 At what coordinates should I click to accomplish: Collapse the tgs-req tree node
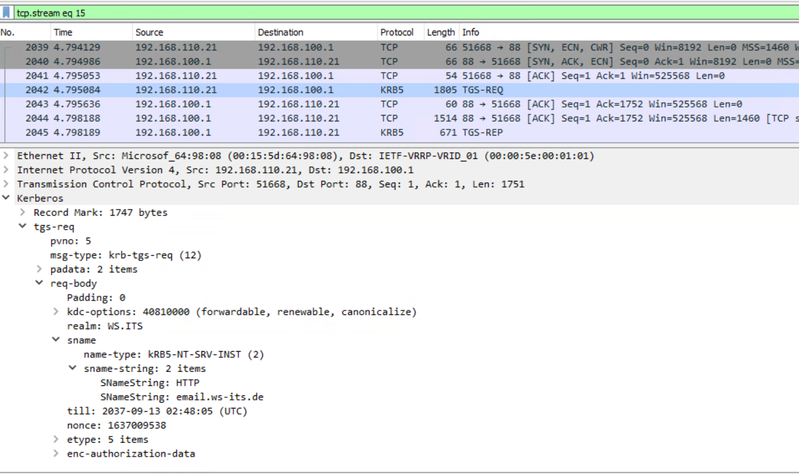click(23, 226)
